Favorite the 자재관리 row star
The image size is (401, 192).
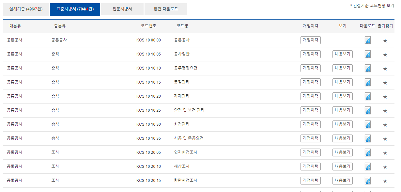pos(385,97)
